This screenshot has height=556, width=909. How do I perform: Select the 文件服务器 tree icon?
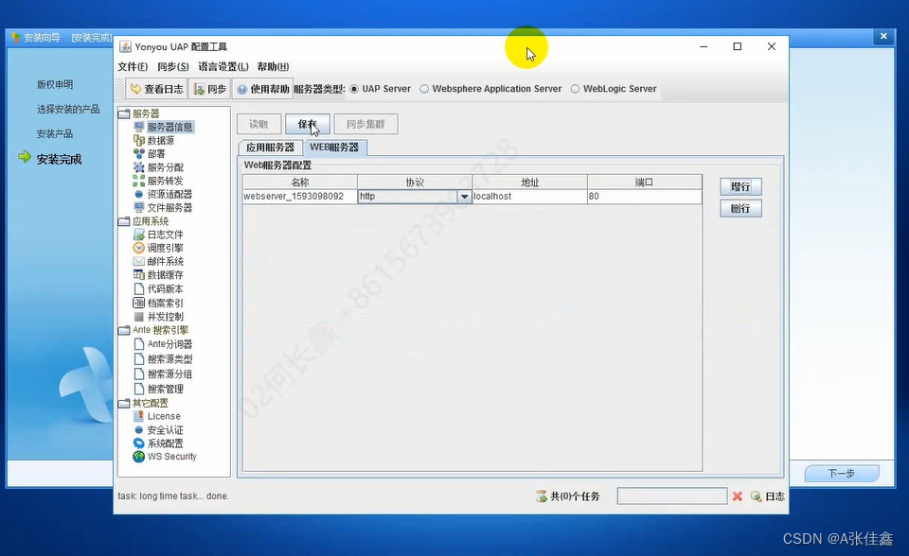[138, 207]
